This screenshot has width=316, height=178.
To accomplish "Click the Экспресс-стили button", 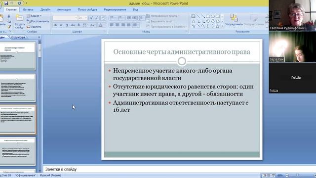I will click(x=254, y=20).
